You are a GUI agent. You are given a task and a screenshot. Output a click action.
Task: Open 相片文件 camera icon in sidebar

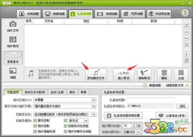click(x=13, y=24)
